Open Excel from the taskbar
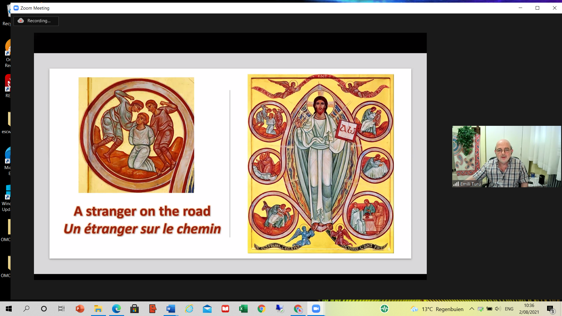 (x=243, y=309)
